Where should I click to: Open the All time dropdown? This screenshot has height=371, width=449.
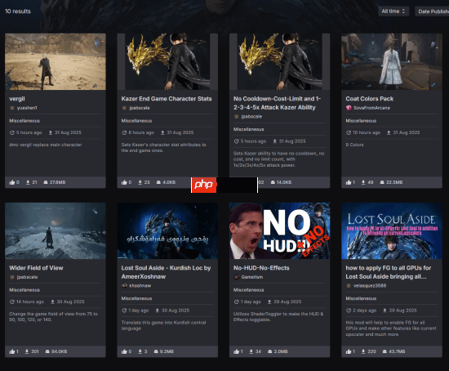click(393, 11)
